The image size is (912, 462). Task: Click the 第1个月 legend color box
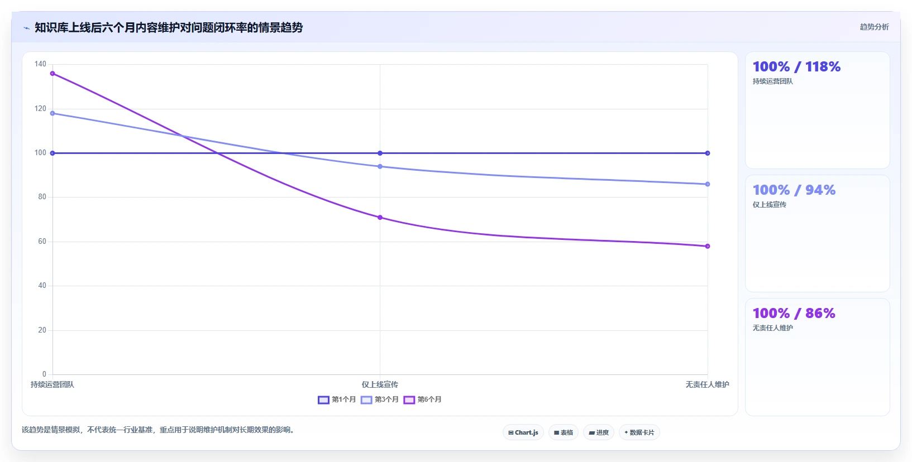[323, 400]
